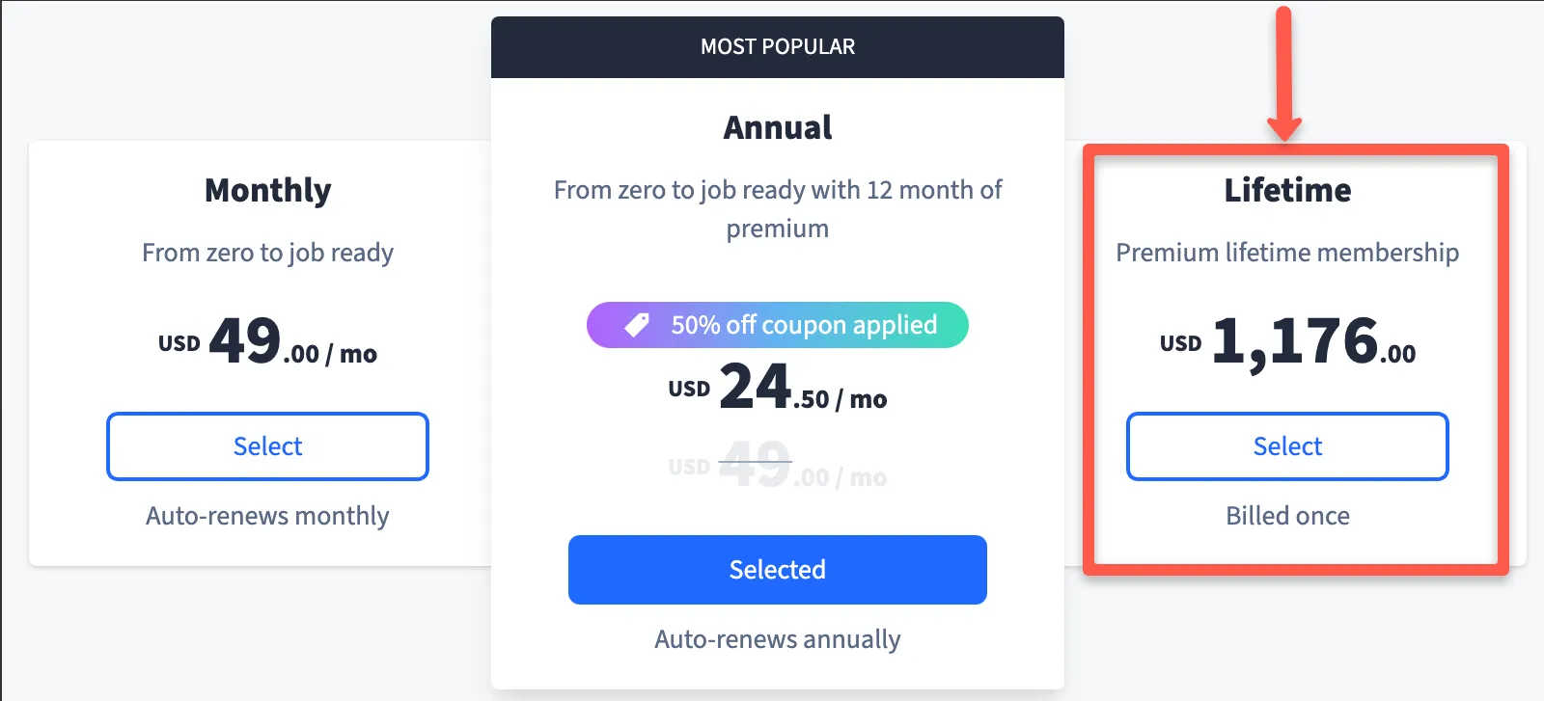Click the Annual heading
Screen dimensions: 1544x701
[778, 126]
